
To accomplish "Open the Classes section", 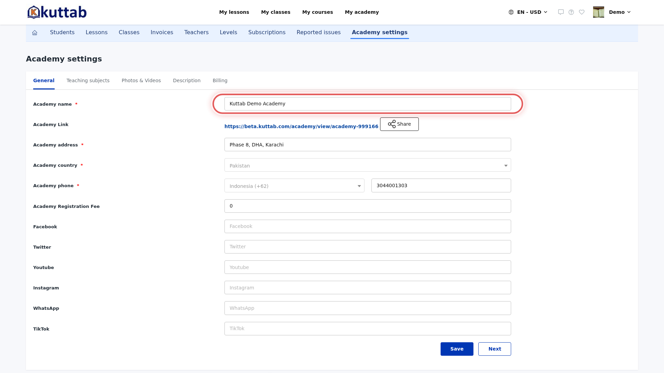I will click(x=129, y=32).
